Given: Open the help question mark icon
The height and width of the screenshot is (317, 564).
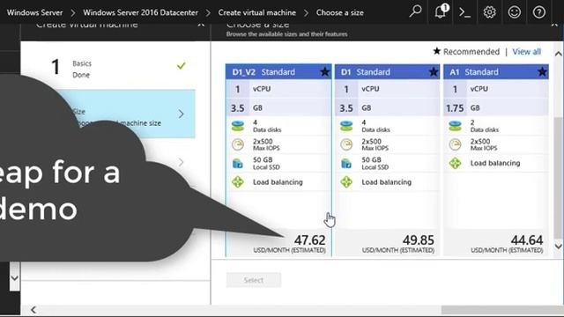Looking at the screenshot, I should (538, 12).
